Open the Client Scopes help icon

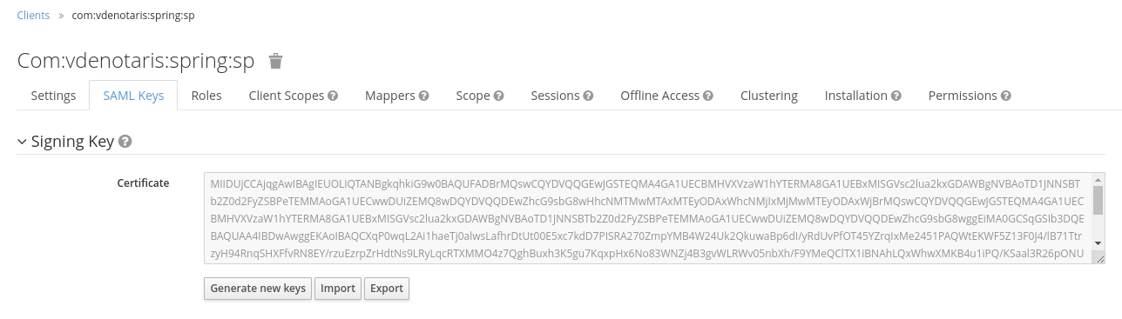click(333, 96)
